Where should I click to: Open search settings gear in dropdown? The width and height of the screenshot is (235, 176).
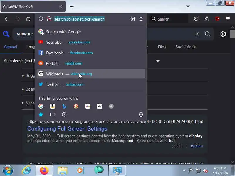click(x=141, y=114)
